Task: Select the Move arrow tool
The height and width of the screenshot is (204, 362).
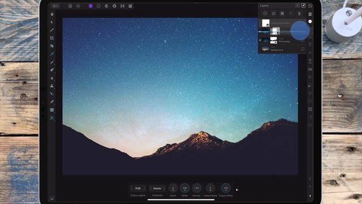Action: pos(52,22)
